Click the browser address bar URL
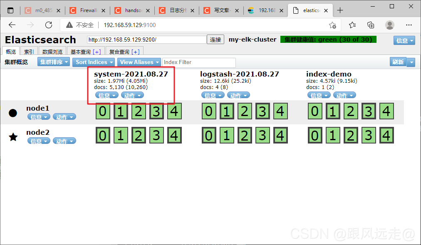The image size is (421, 245). point(130,25)
